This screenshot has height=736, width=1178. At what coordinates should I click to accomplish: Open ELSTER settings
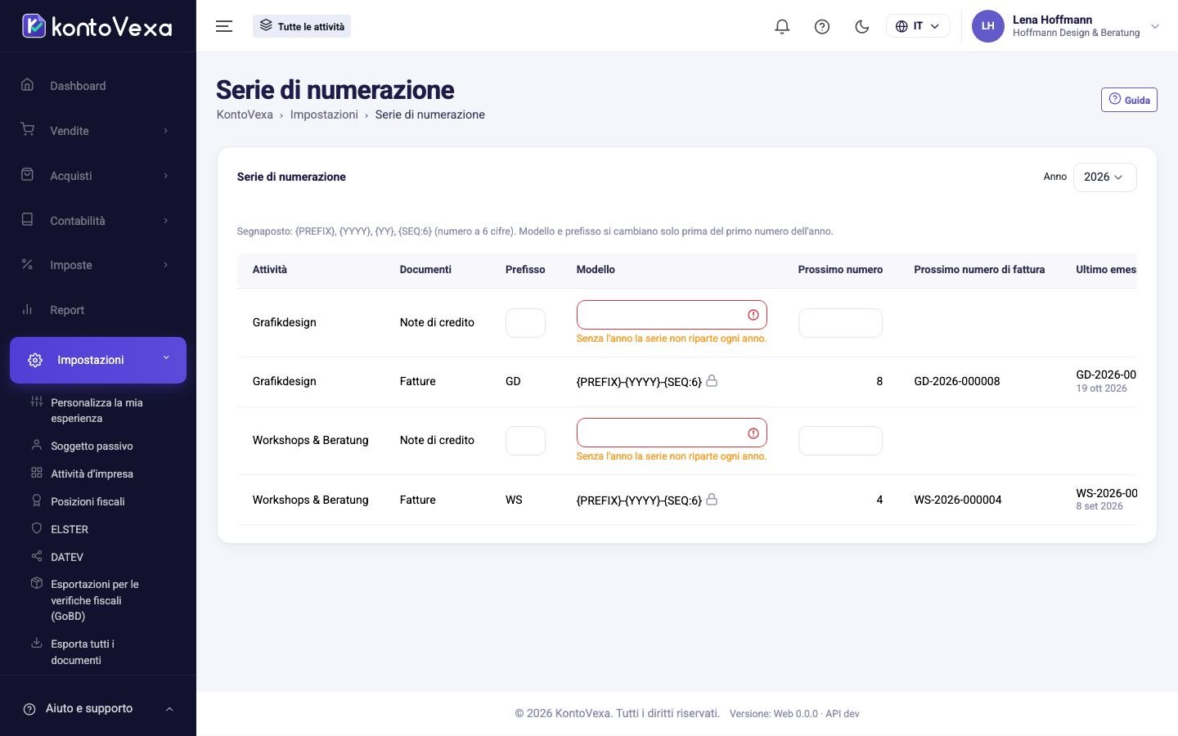(70, 529)
